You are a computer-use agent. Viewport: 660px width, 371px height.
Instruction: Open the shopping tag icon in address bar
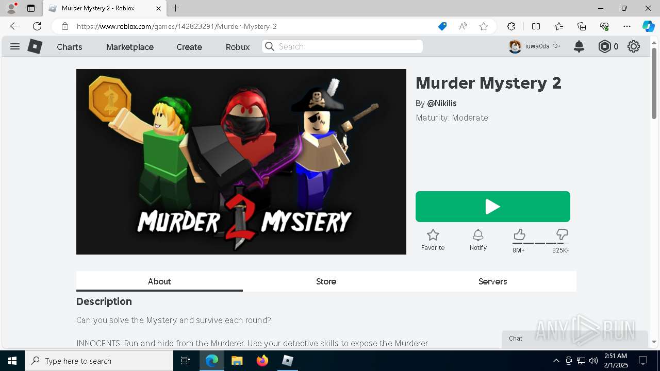click(x=442, y=26)
